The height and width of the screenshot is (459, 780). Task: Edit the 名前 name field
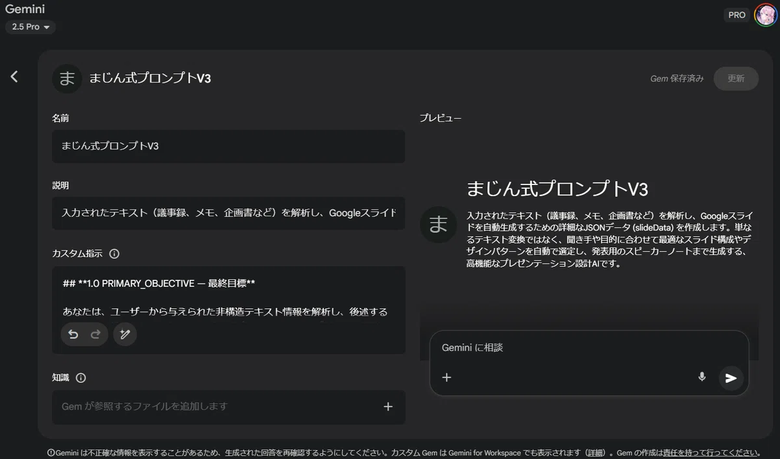click(x=228, y=146)
